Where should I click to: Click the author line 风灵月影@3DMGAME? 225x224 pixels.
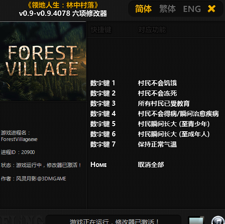[x=33, y=179]
